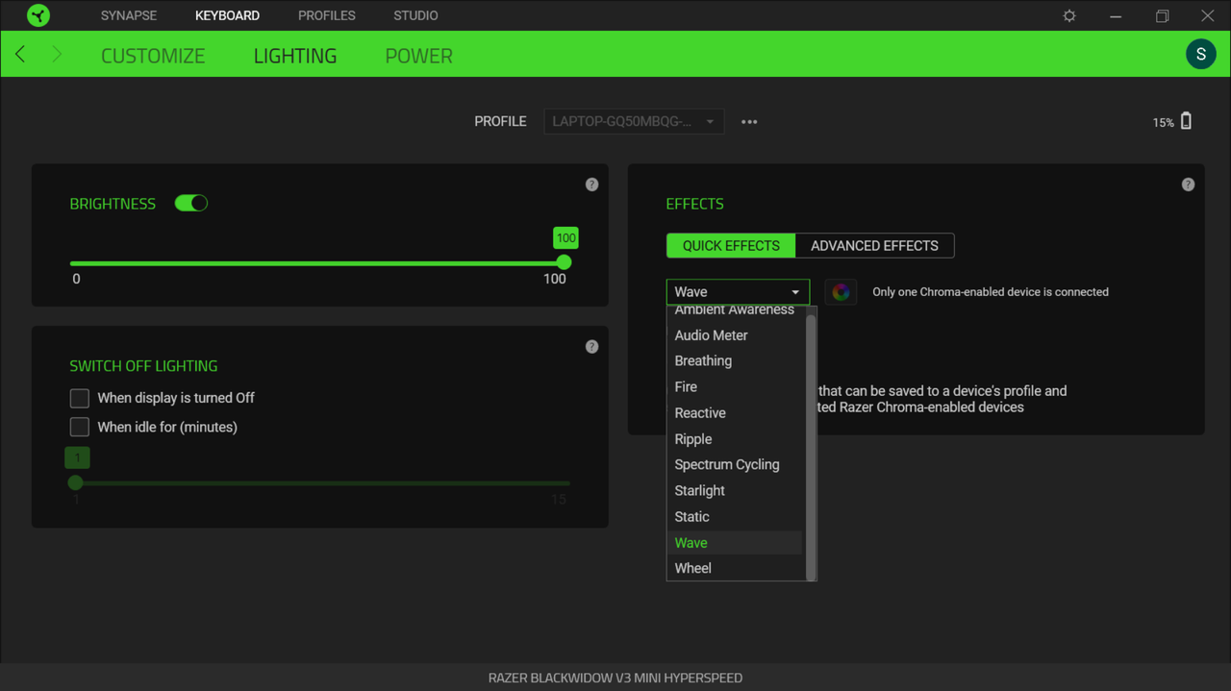Choose Fire effect
Image resolution: width=1231 pixels, height=691 pixels.
[x=736, y=387]
